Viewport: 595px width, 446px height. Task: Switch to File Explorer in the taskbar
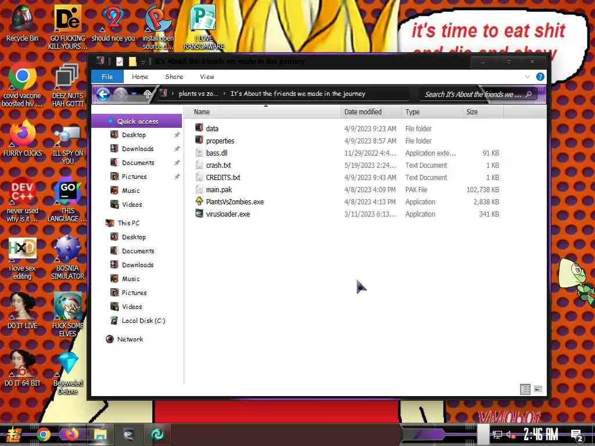coord(100,434)
